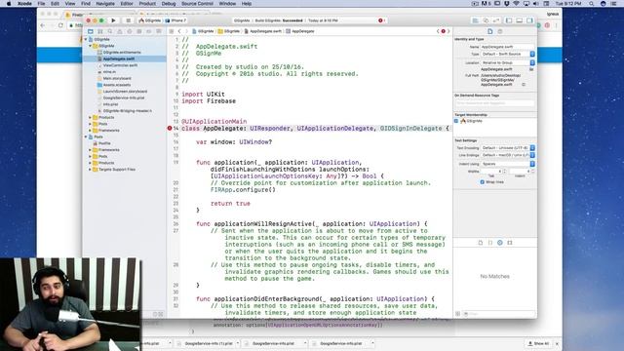Run the build with the Play button
624x351 pixels.
pos(113,20)
